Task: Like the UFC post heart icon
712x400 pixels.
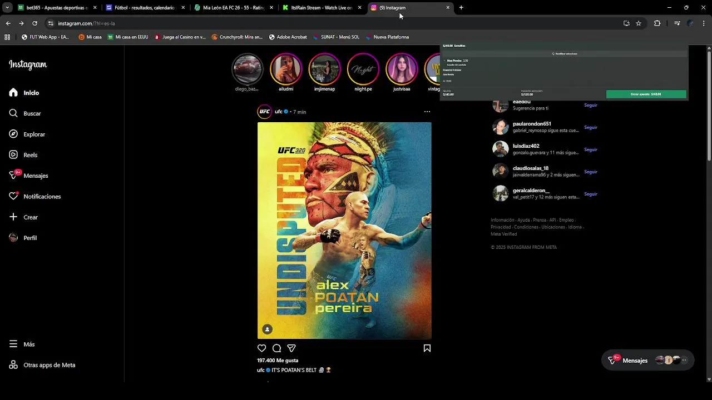Action: (261, 348)
